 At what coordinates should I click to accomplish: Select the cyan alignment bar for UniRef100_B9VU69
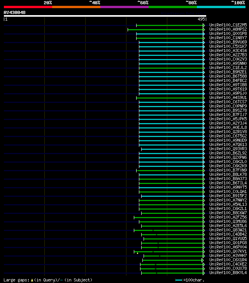[171, 42]
